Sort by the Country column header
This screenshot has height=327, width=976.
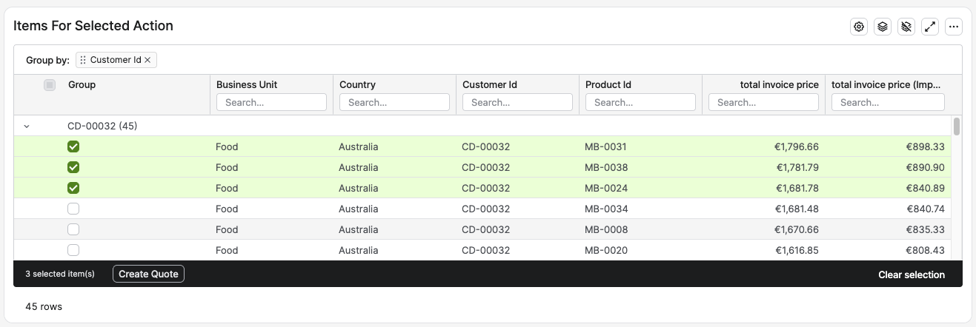[357, 84]
